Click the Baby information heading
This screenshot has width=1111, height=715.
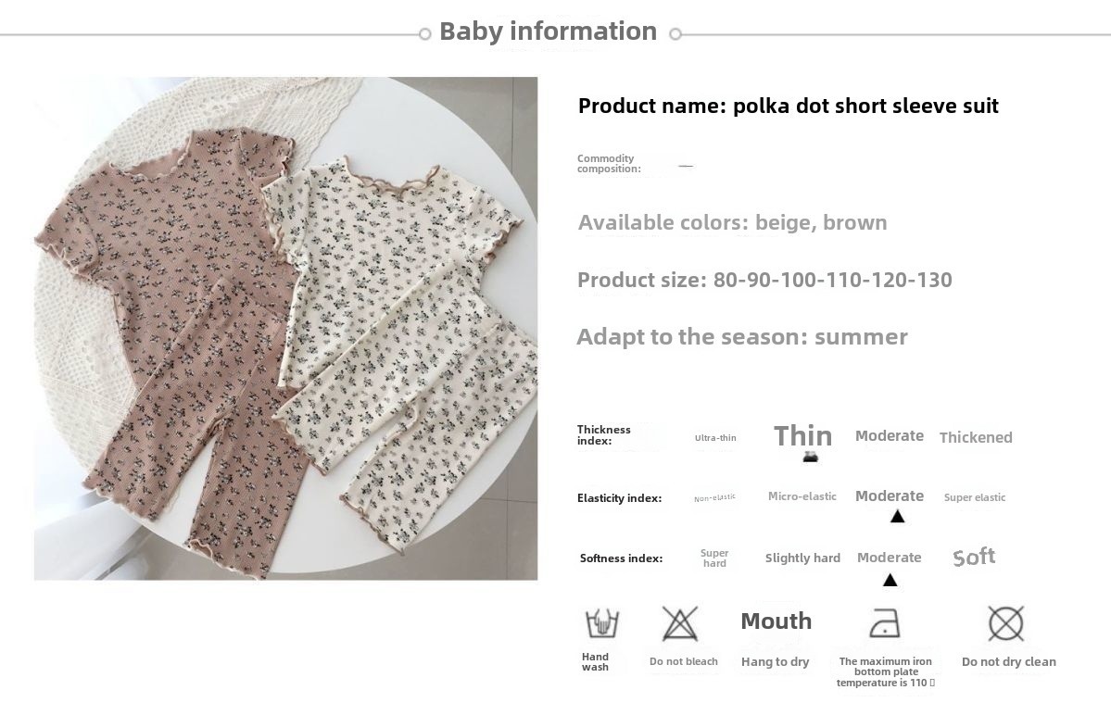tap(548, 31)
